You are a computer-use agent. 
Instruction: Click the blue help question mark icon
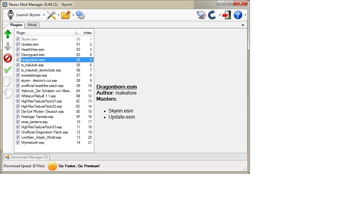click(x=238, y=15)
